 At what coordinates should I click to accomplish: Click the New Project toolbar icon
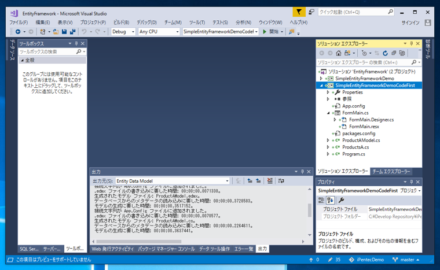[x=43, y=32]
